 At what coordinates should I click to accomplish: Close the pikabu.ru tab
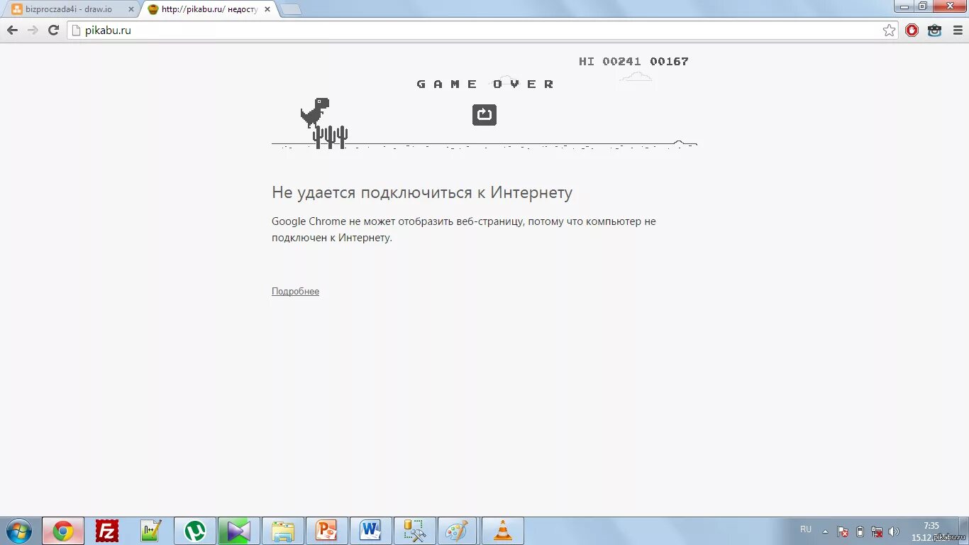(267, 9)
